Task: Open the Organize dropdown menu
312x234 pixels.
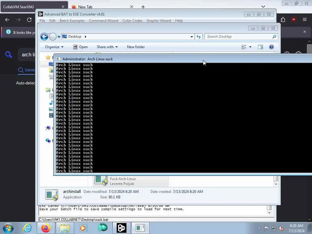Action: coord(54,47)
